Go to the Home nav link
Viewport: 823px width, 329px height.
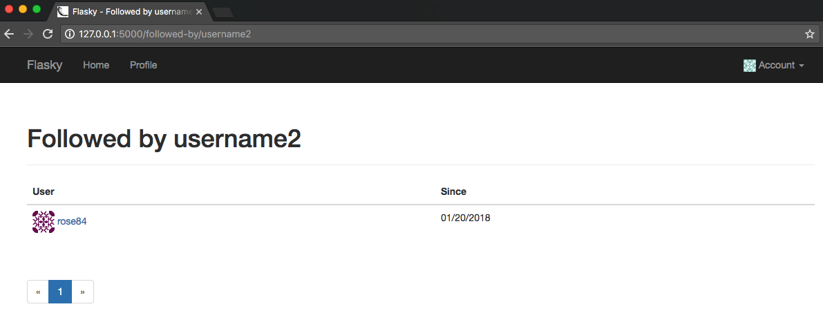click(x=96, y=65)
